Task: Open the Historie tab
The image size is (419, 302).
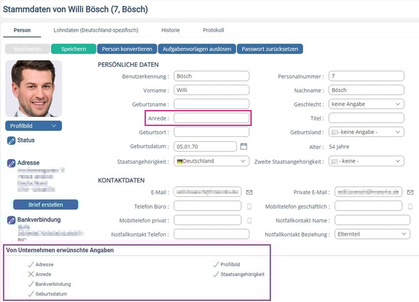Action: (x=170, y=30)
